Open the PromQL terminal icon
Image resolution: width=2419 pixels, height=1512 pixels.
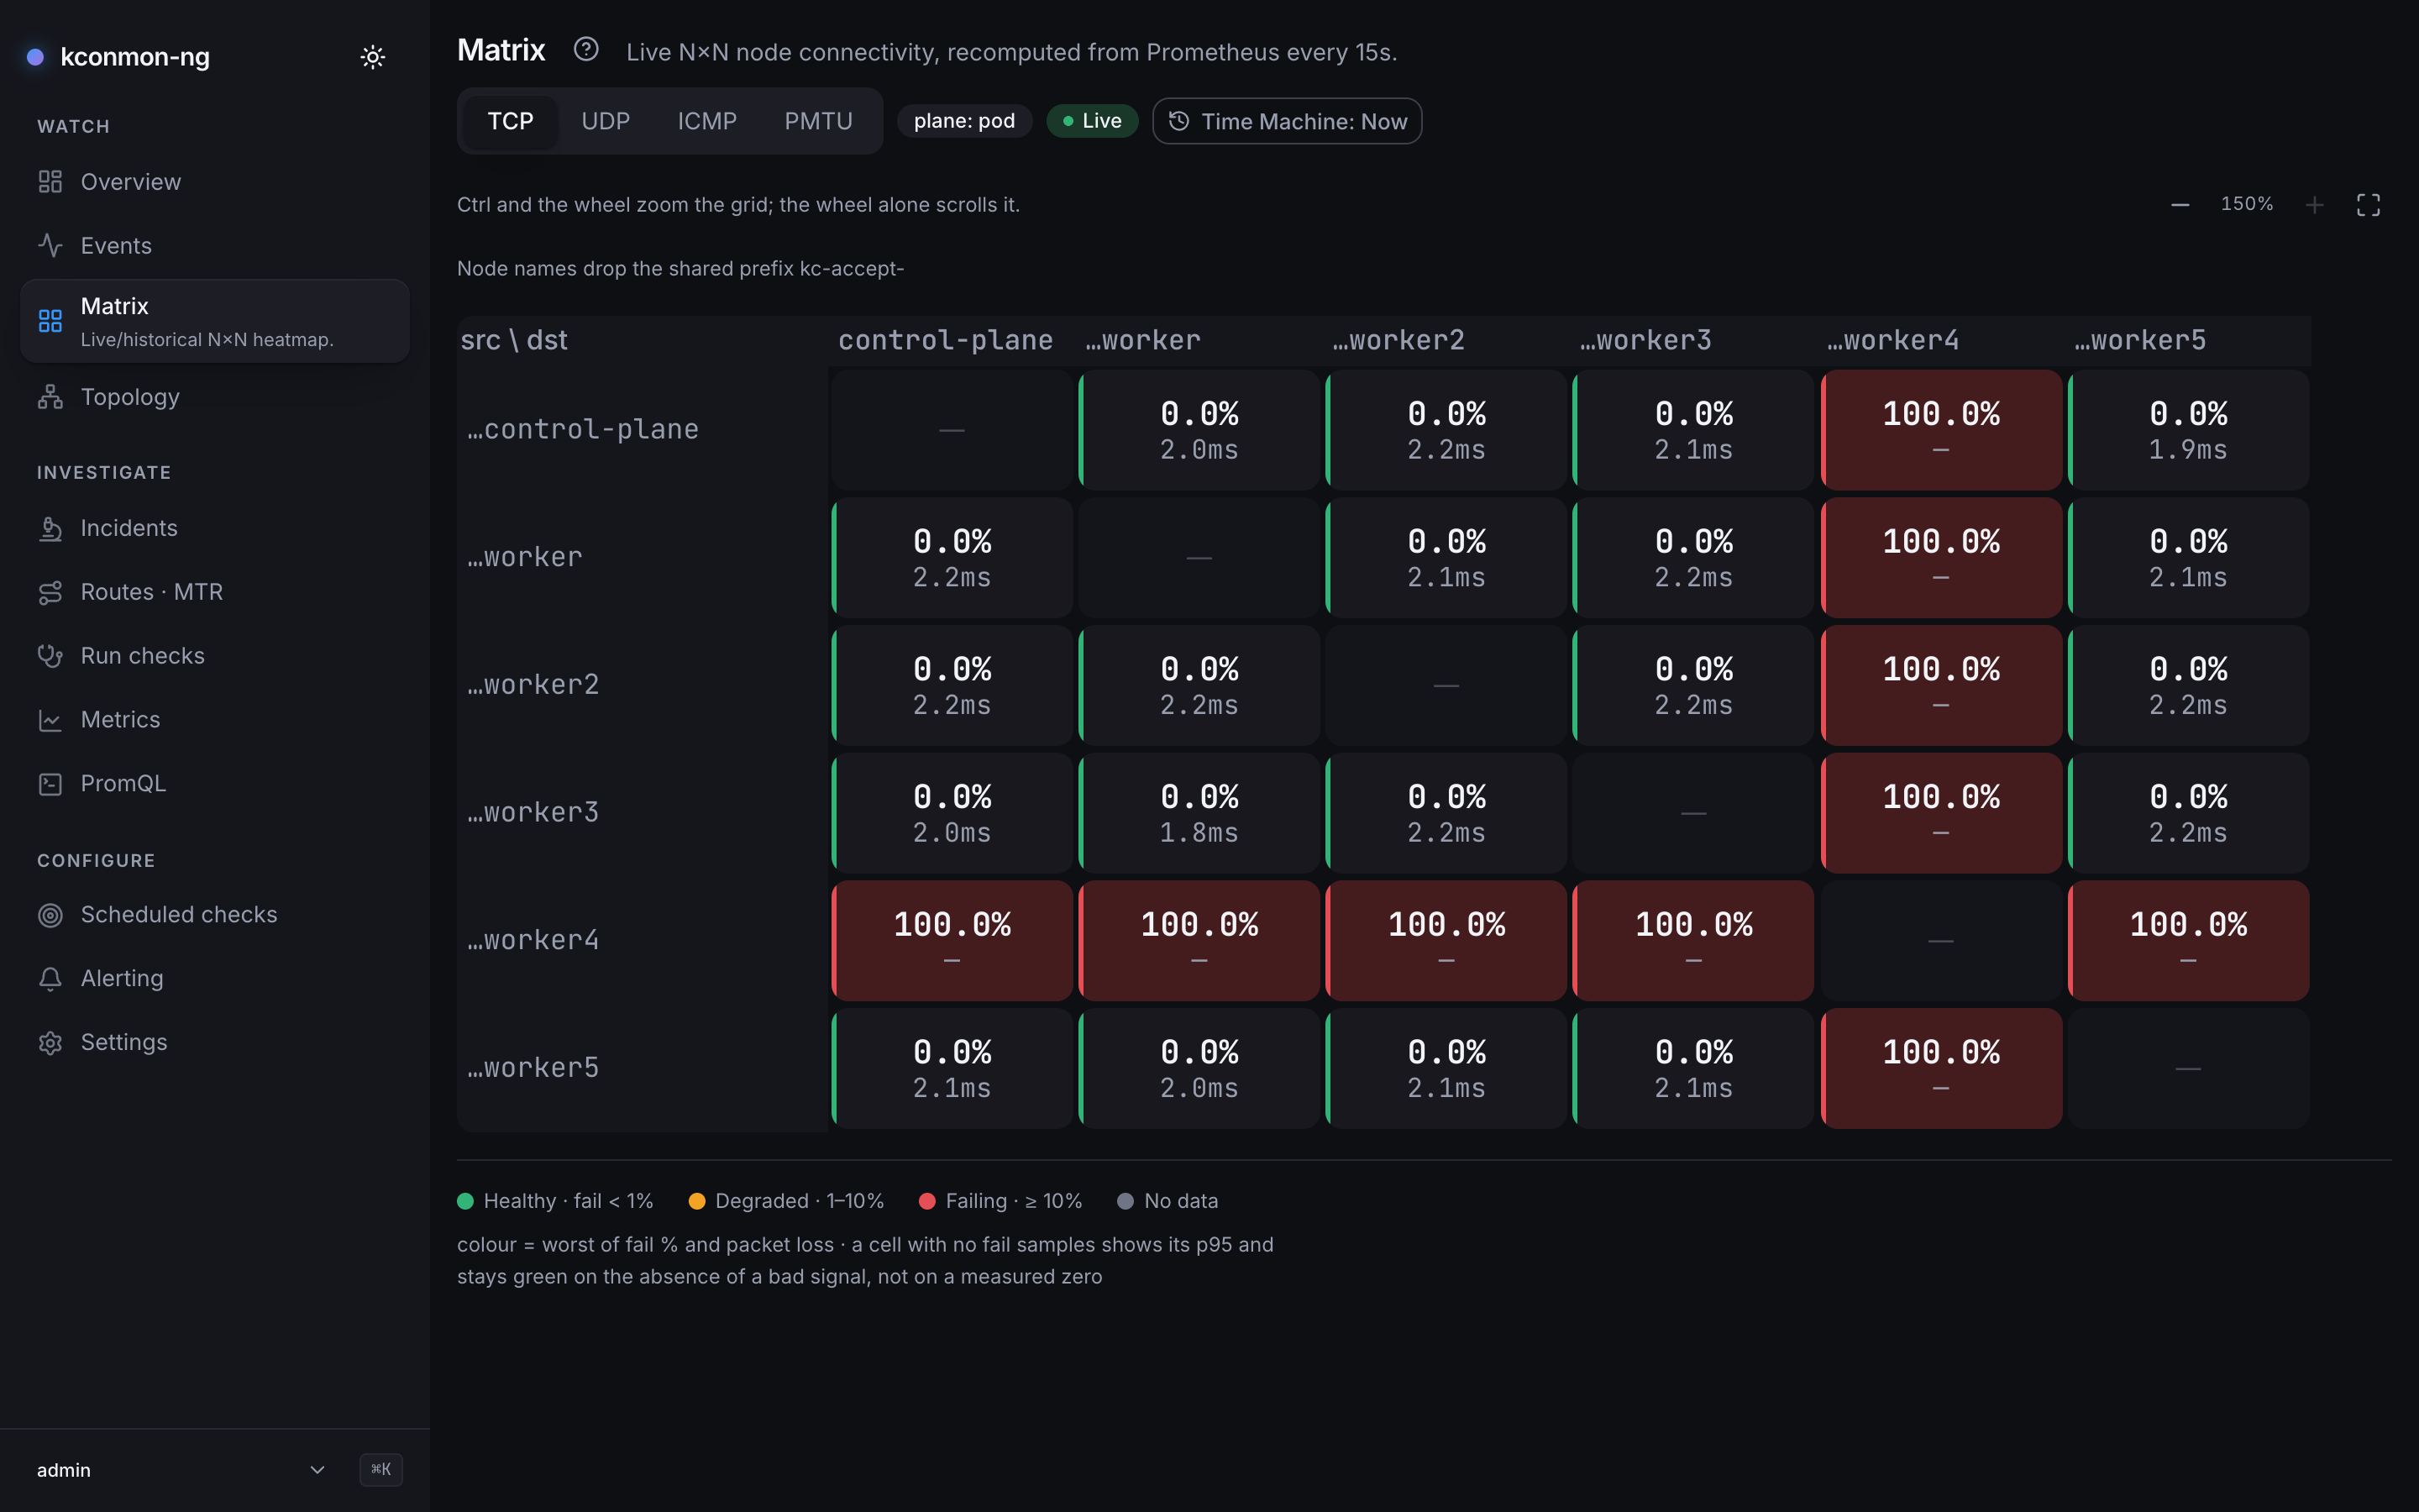point(50,784)
